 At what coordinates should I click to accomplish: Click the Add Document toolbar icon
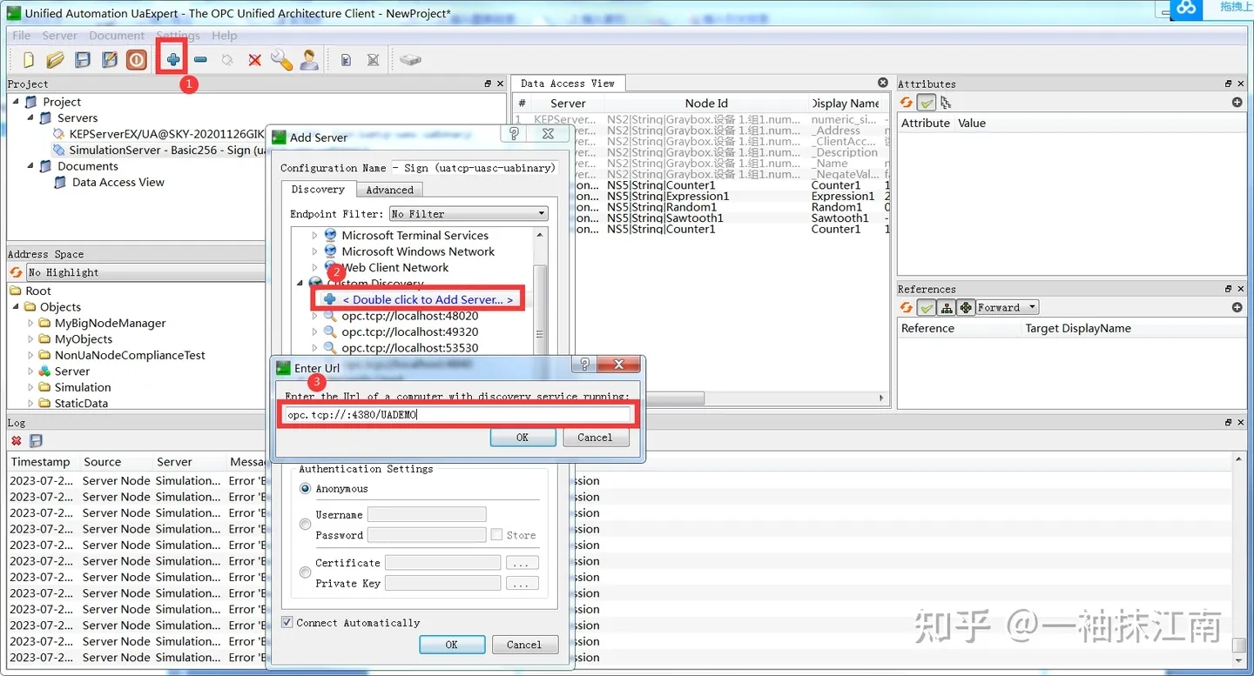coord(346,60)
